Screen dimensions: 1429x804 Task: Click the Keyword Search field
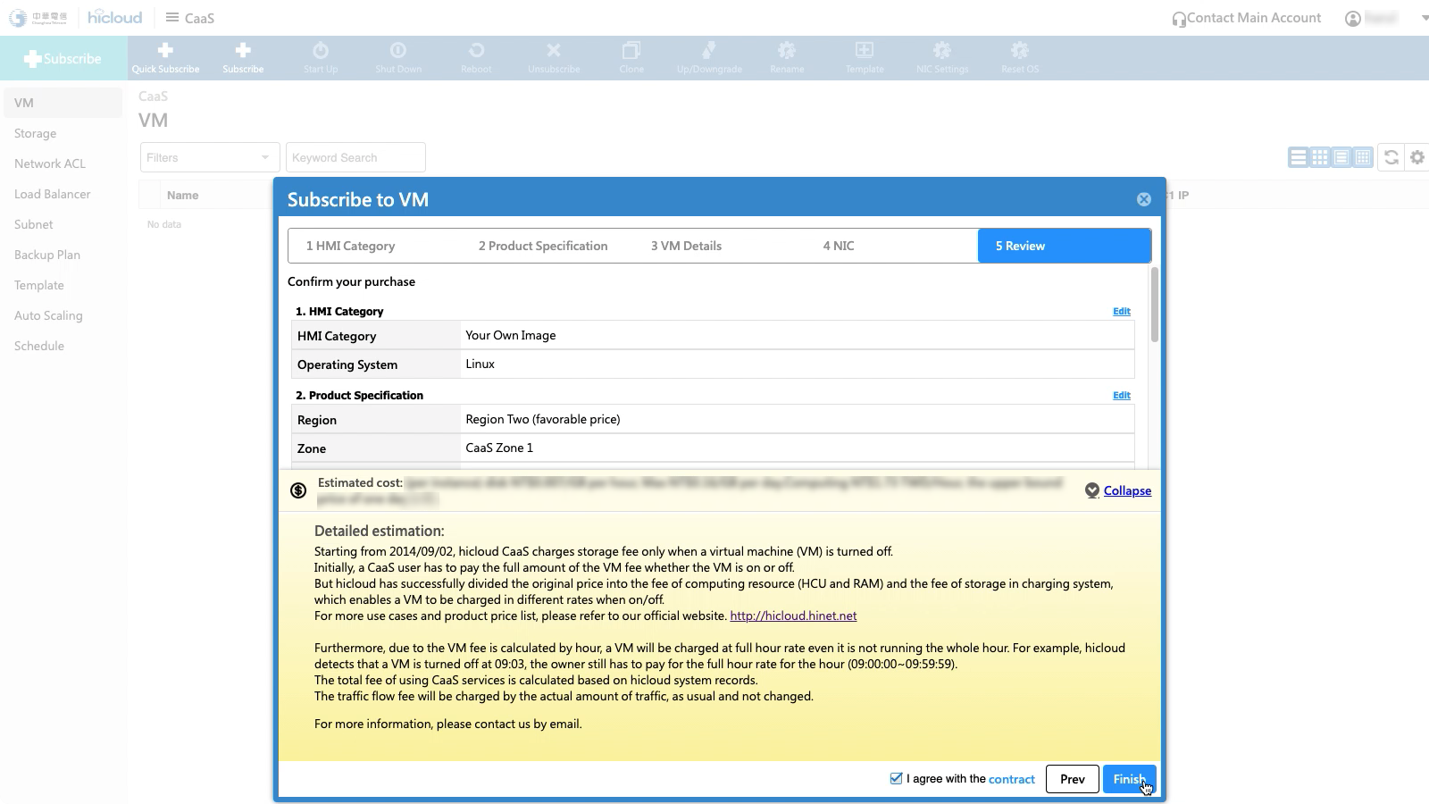[x=355, y=158]
